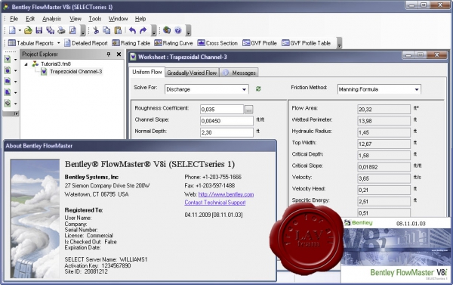The height and width of the screenshot is (285, 453).
Task: Collapse the Tutorial3.fm8 tree node
Action: (x=26, y=64)
